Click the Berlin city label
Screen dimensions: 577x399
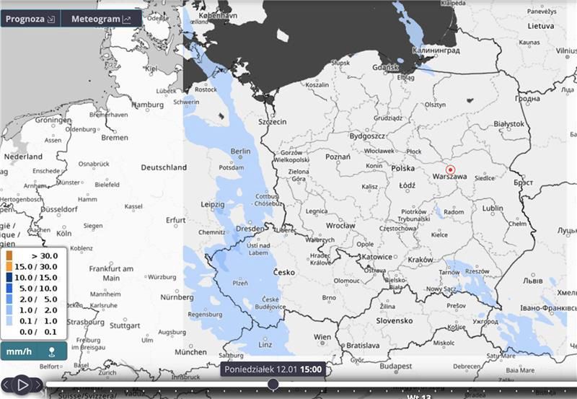pos(240,152)
